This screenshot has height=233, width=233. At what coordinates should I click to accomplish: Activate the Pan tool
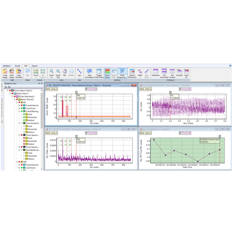pos(64,72)
